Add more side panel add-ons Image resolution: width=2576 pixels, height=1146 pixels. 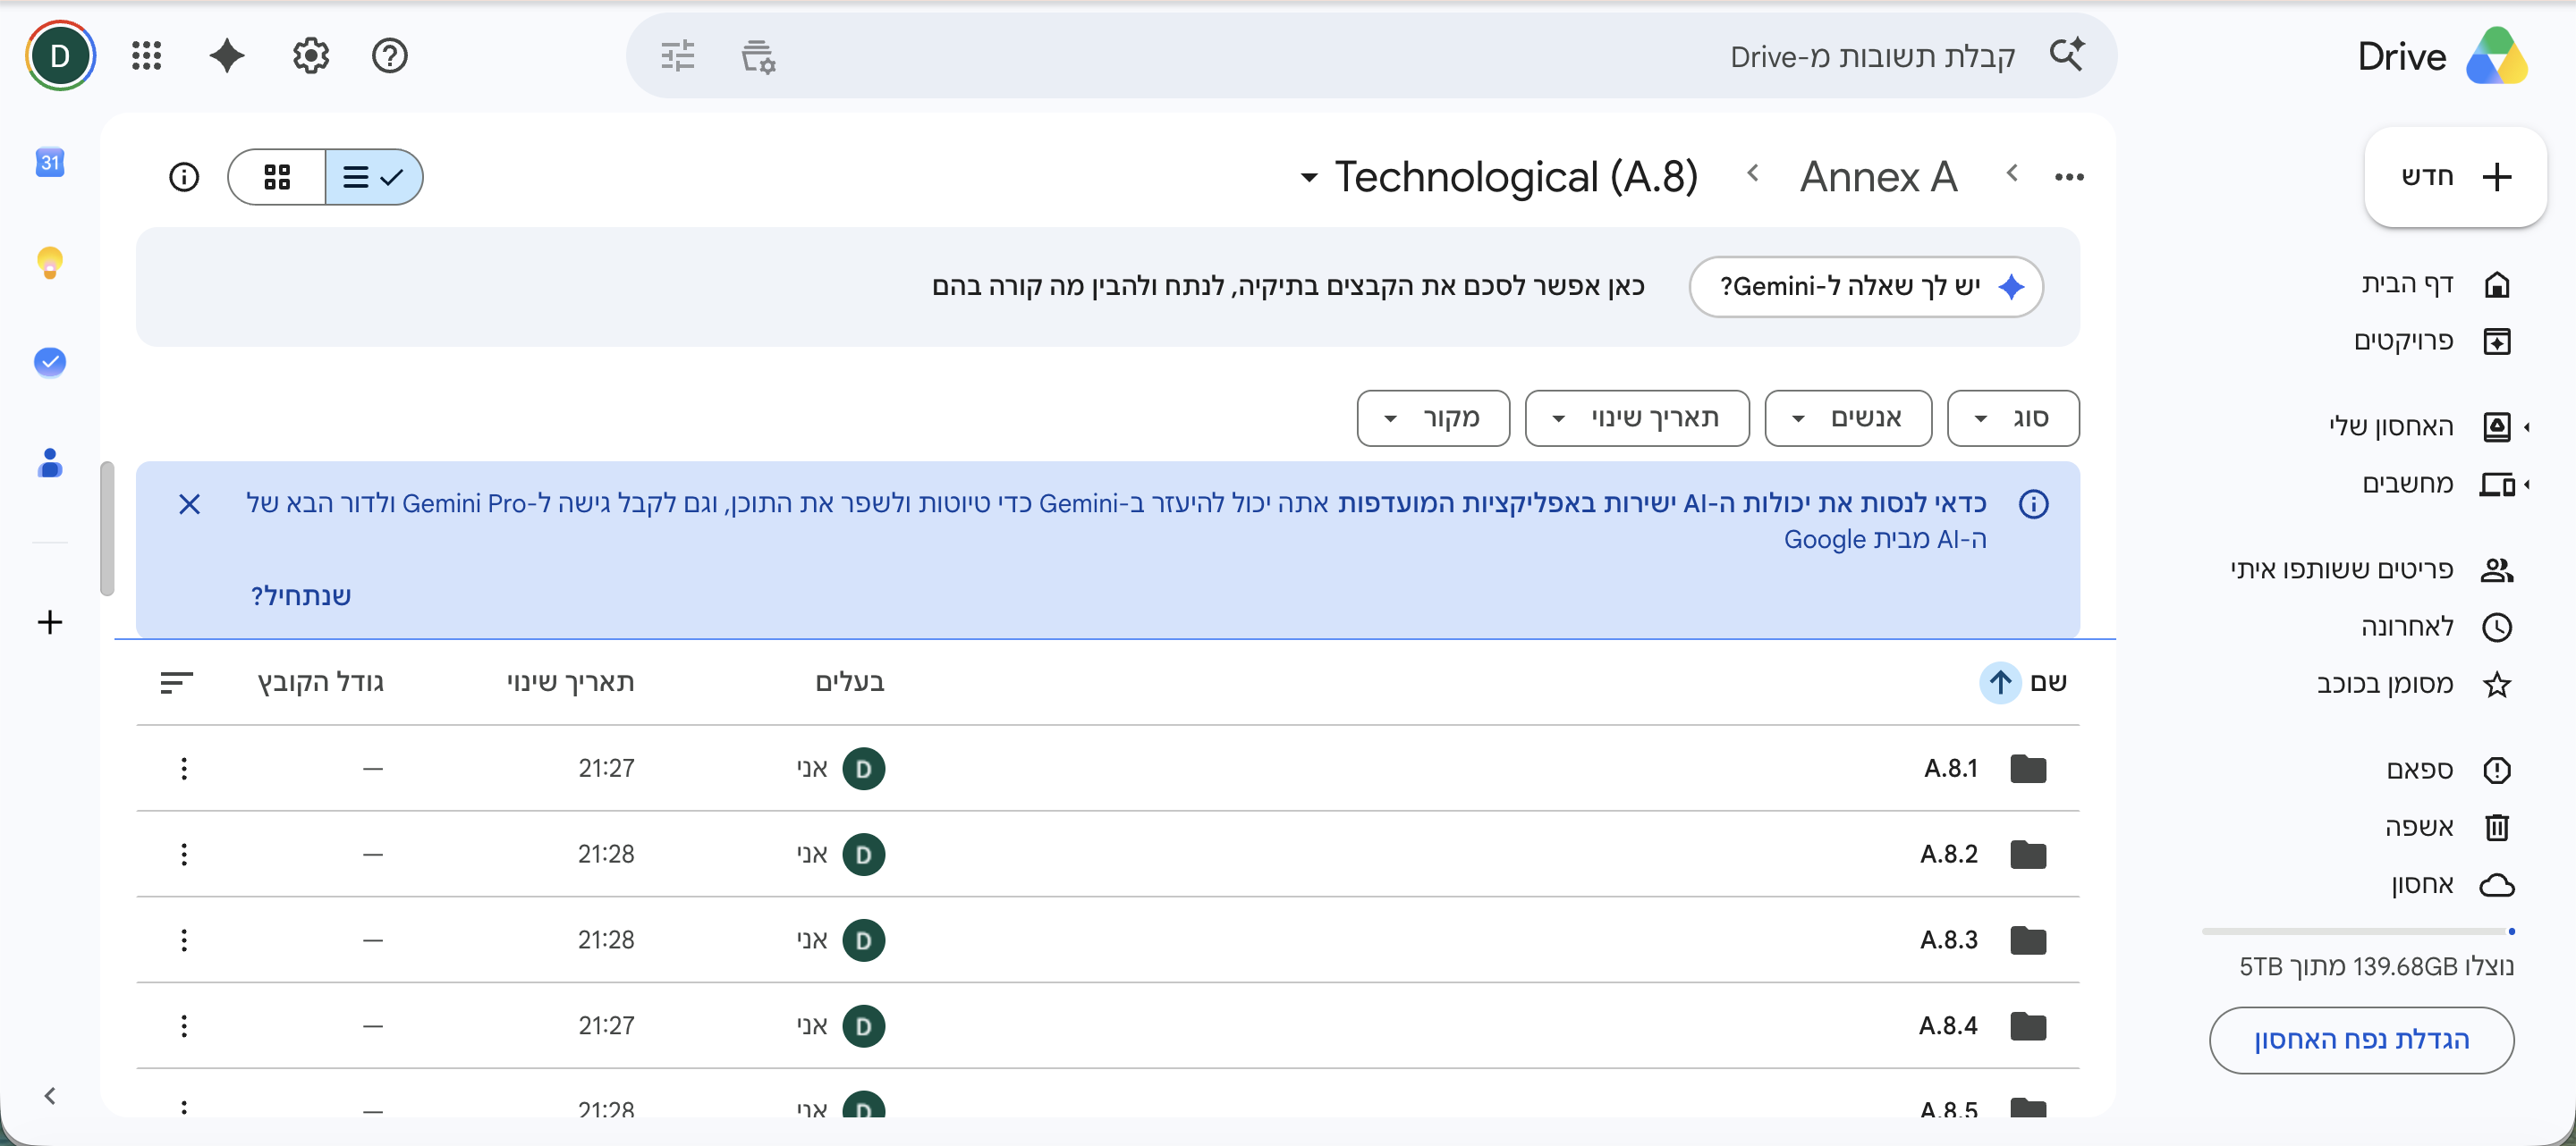(x=50, y=622)
